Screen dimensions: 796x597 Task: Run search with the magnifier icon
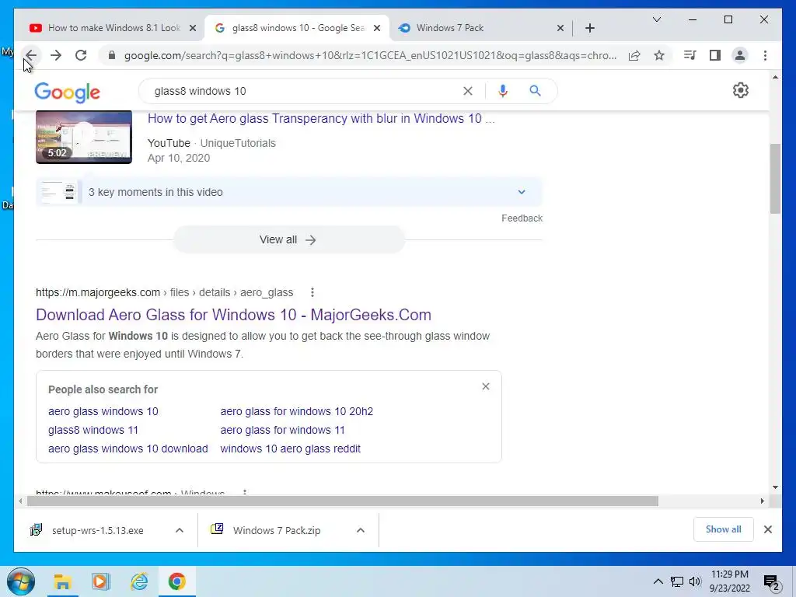[535, 91]
